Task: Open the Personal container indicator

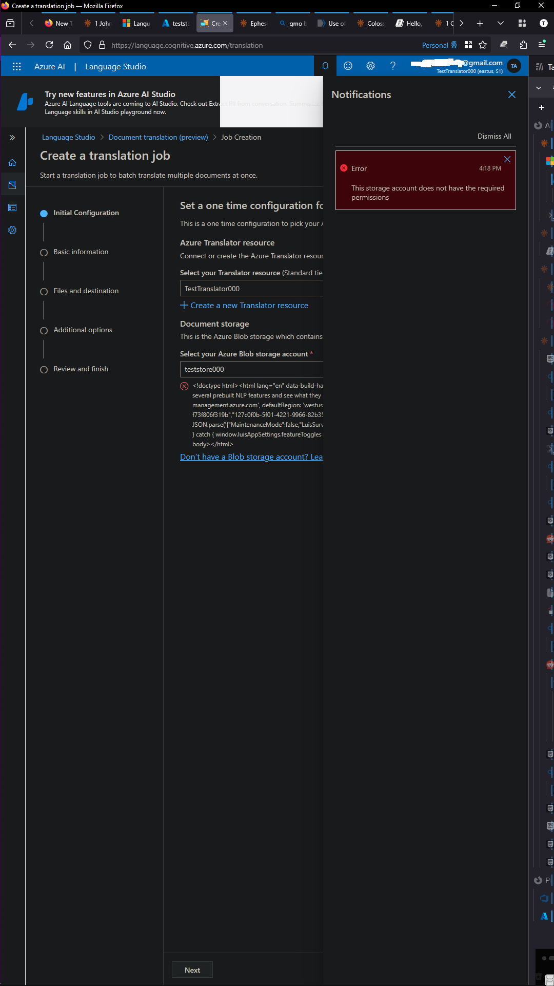Action: [x=439, y=45]
